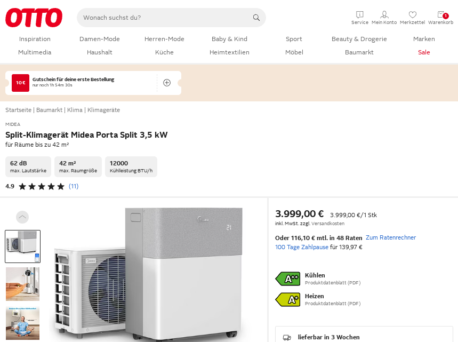The height and width of the screenshot is (342, 458).
Task: Go to Klima breadcrumb
Action: pyautogui.click(x=75, y=110)
